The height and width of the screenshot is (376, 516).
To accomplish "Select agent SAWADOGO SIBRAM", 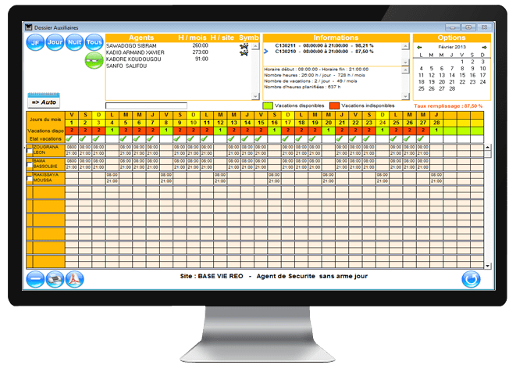I will point(131,46).
